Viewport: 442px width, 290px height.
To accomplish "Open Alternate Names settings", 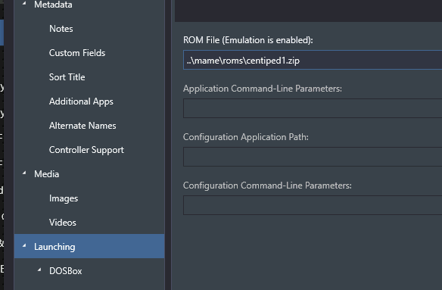I will click(x=82, y=126).
